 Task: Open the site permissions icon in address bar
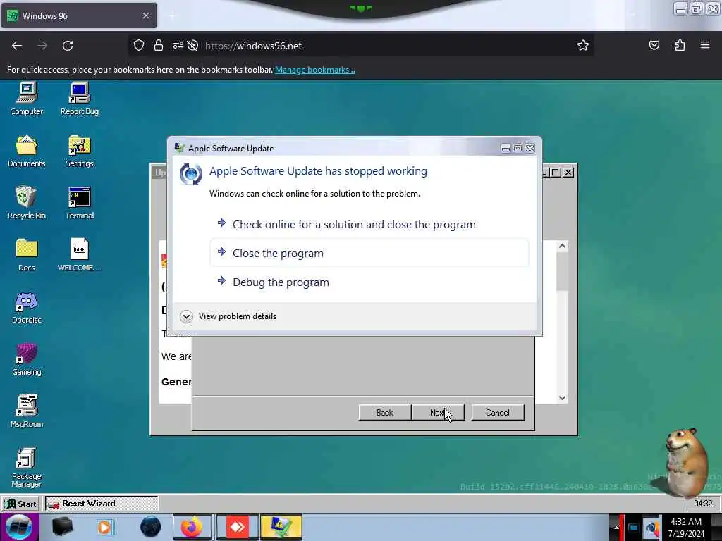coord(178,45)
